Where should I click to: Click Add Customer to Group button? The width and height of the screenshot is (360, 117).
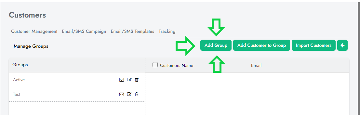pos(261,45)
